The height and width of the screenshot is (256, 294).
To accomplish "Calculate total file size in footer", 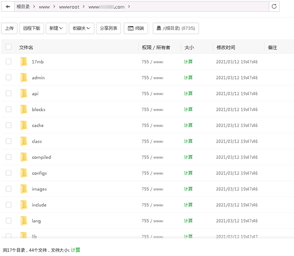I will coord(75,250).
